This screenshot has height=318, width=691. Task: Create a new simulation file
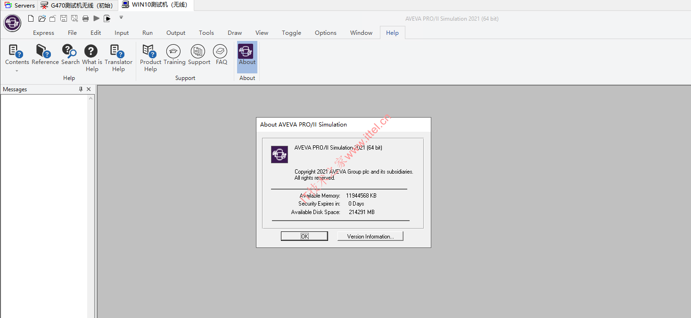(x=31, y=18)
